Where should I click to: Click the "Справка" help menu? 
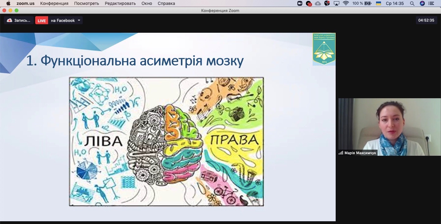pyautogui.click(x=166, y=3)
